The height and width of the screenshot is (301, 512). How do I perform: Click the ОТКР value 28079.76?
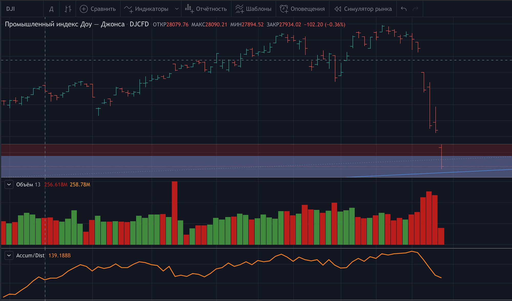click(177, 25)
